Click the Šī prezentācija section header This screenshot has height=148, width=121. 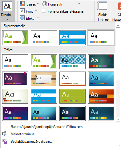(58, 26)
